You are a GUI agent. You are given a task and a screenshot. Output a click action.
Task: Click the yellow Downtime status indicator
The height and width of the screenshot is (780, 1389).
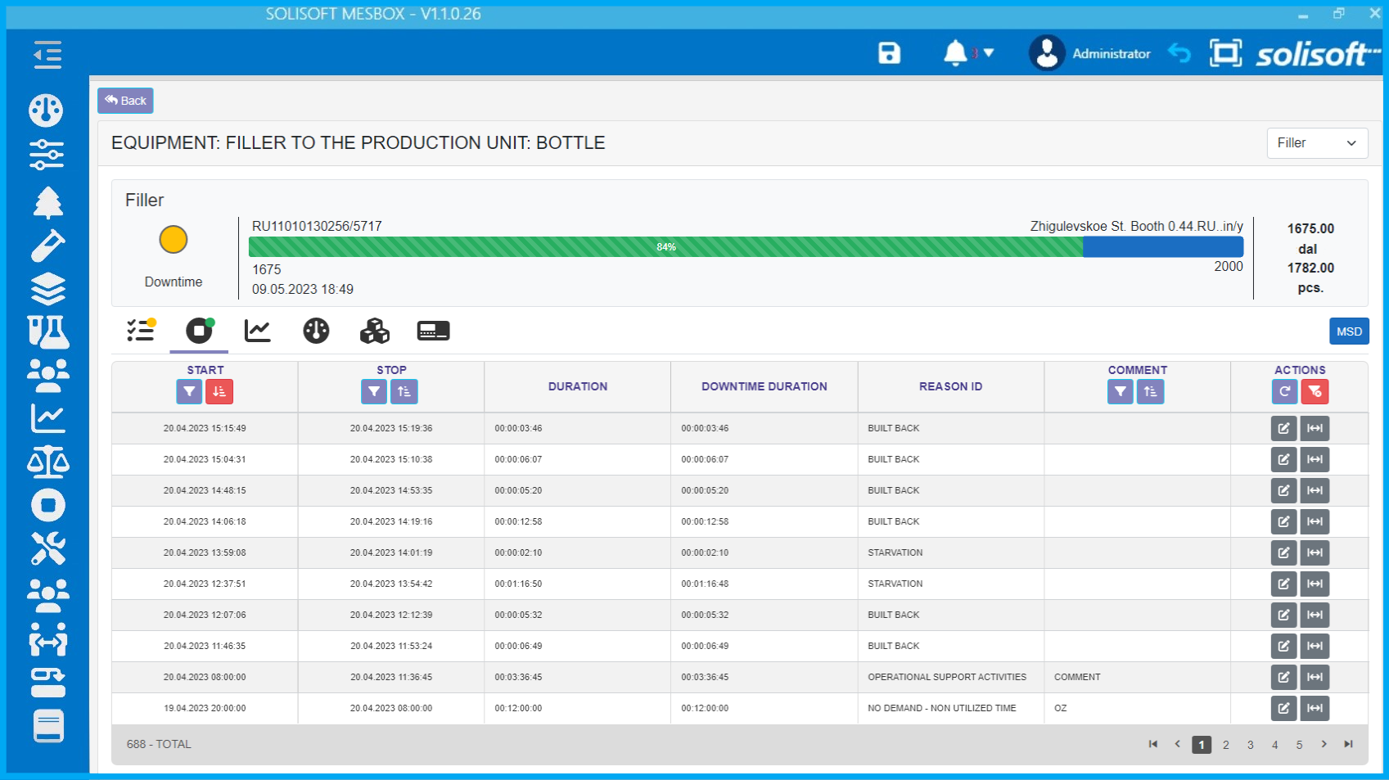coord(174,240)
